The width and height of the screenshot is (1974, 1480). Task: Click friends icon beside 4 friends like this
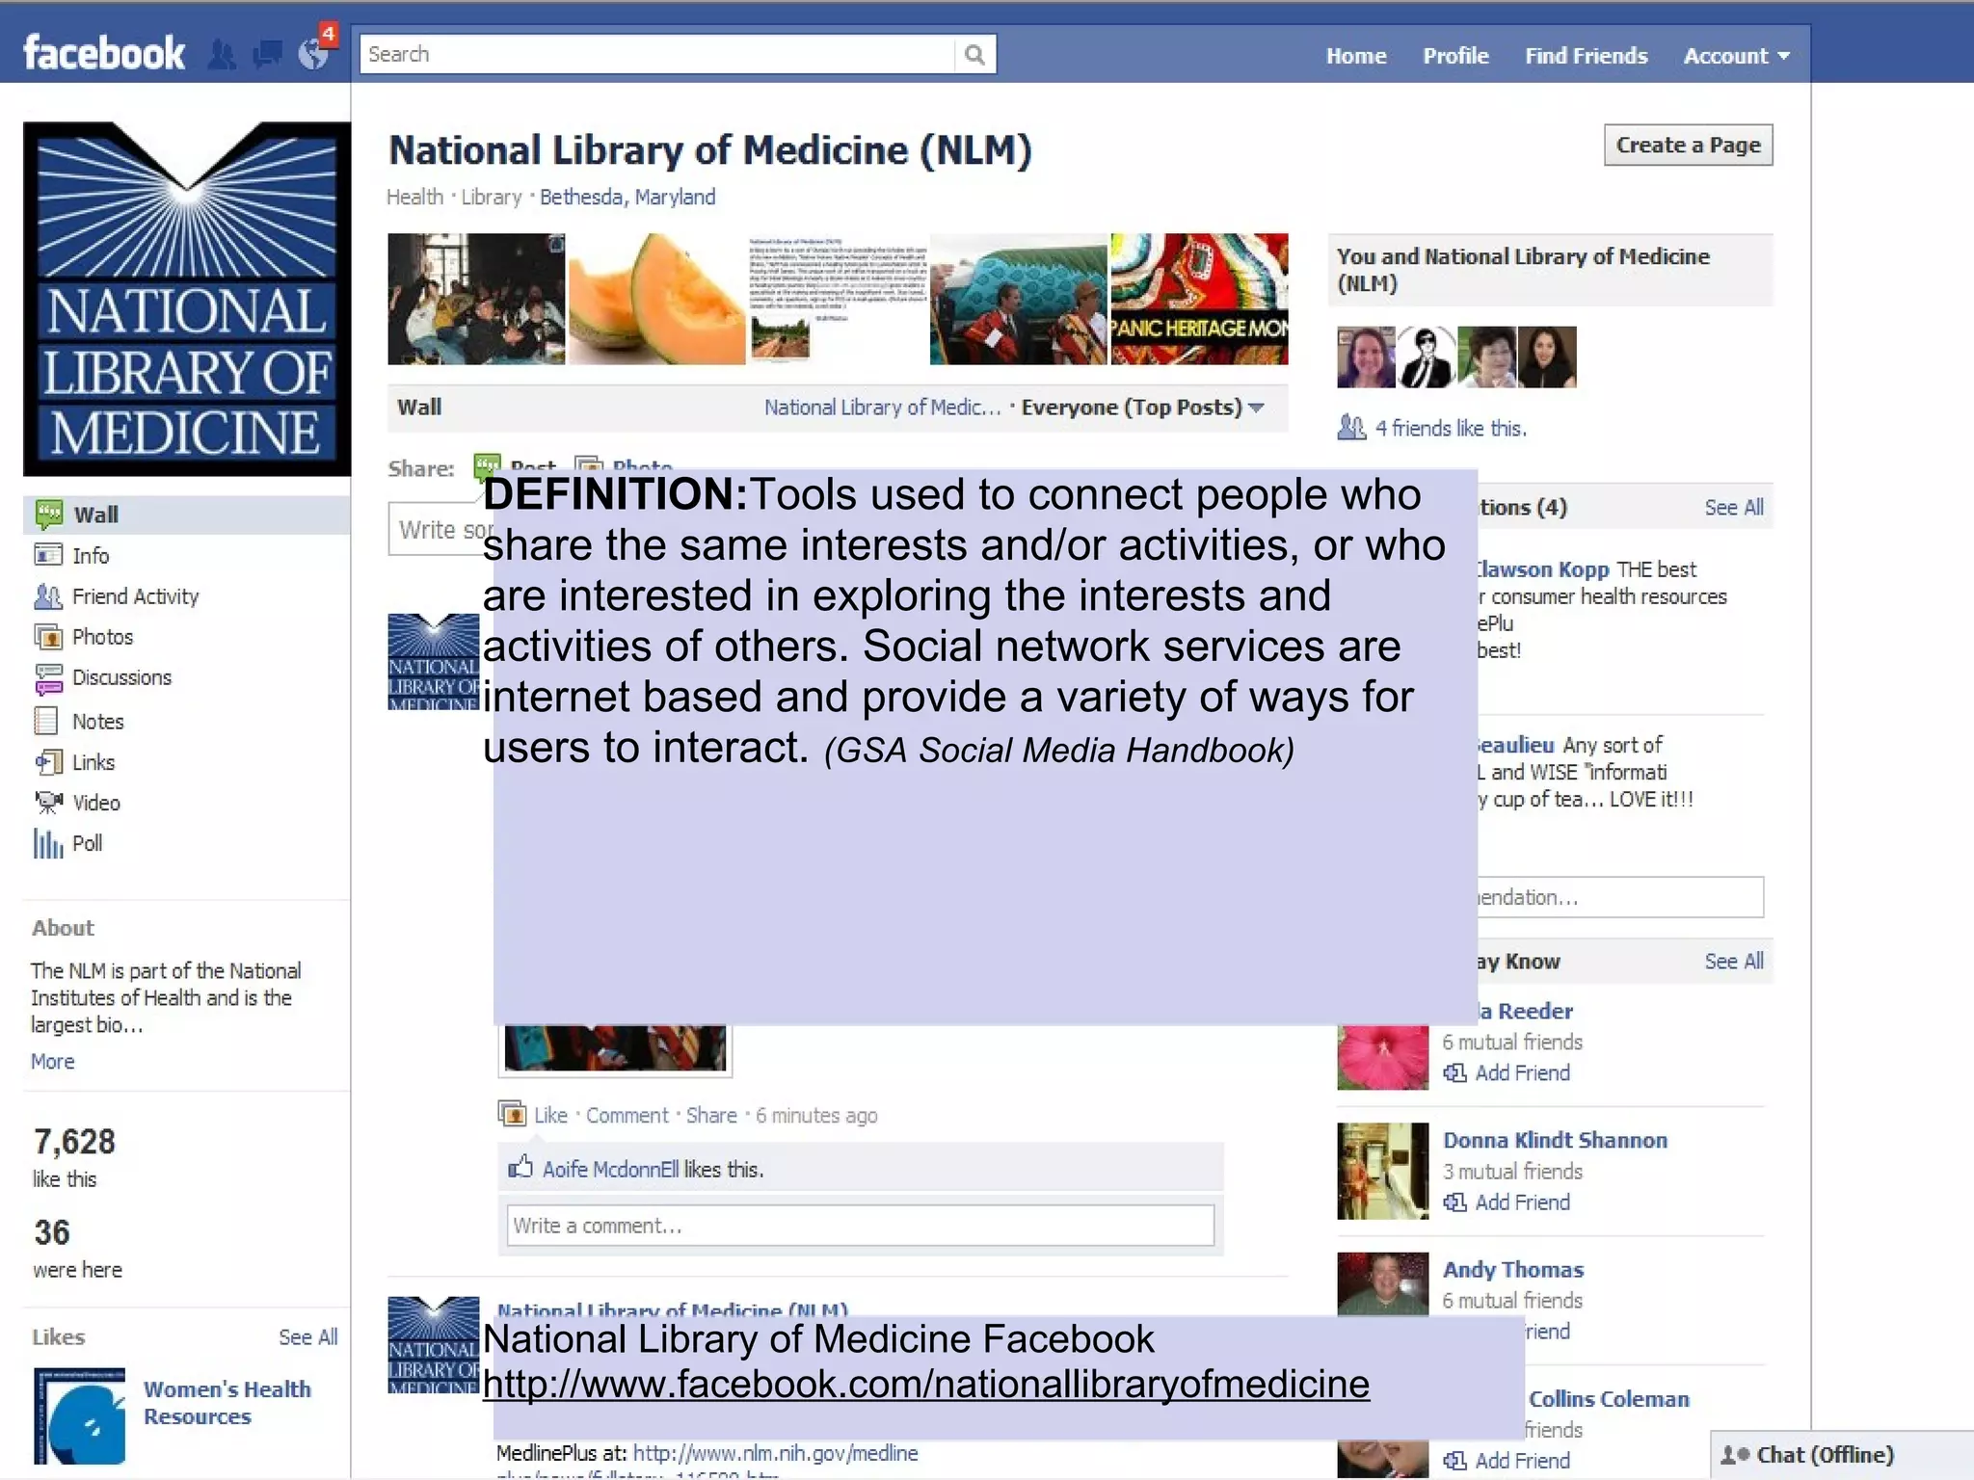click(x=1351, y=427)
